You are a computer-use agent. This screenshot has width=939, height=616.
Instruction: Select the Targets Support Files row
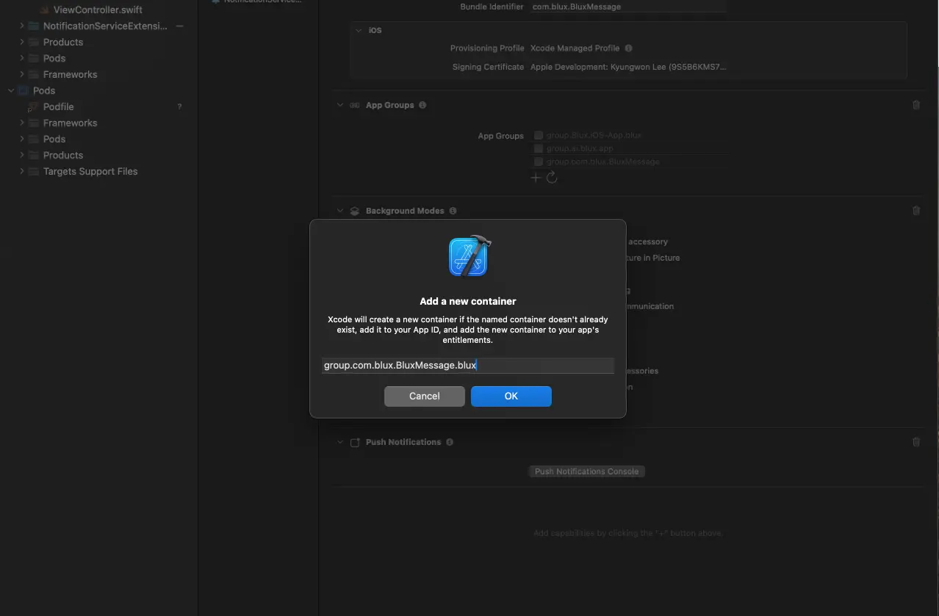click(x=90, y=171)
